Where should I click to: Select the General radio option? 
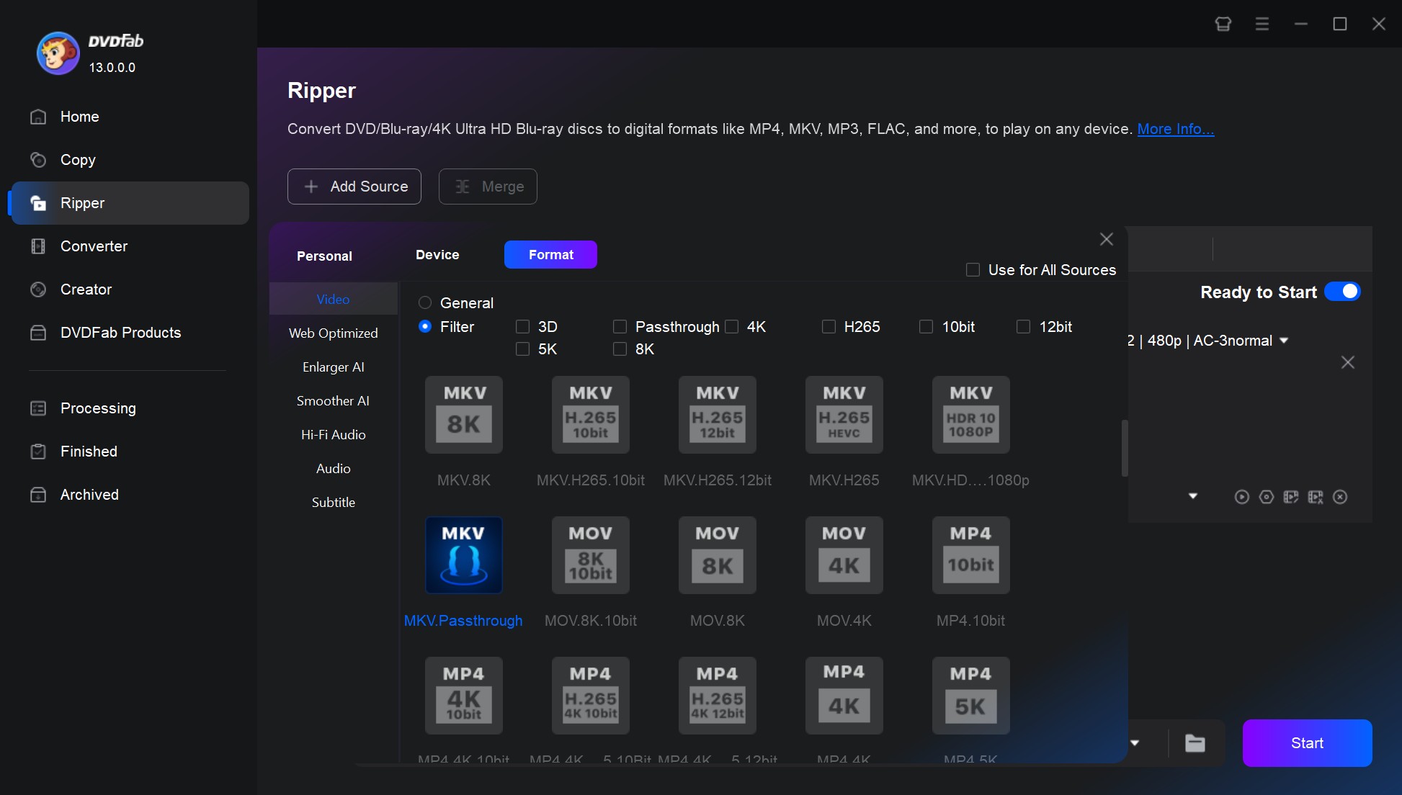(425, 303)
